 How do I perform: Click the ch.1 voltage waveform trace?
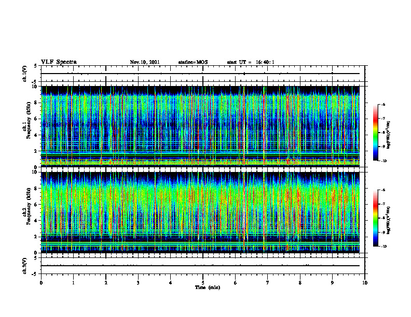[200, 74]
